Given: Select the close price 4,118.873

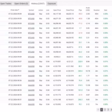Looking at the screenshot, I should [x=70, y=104].
